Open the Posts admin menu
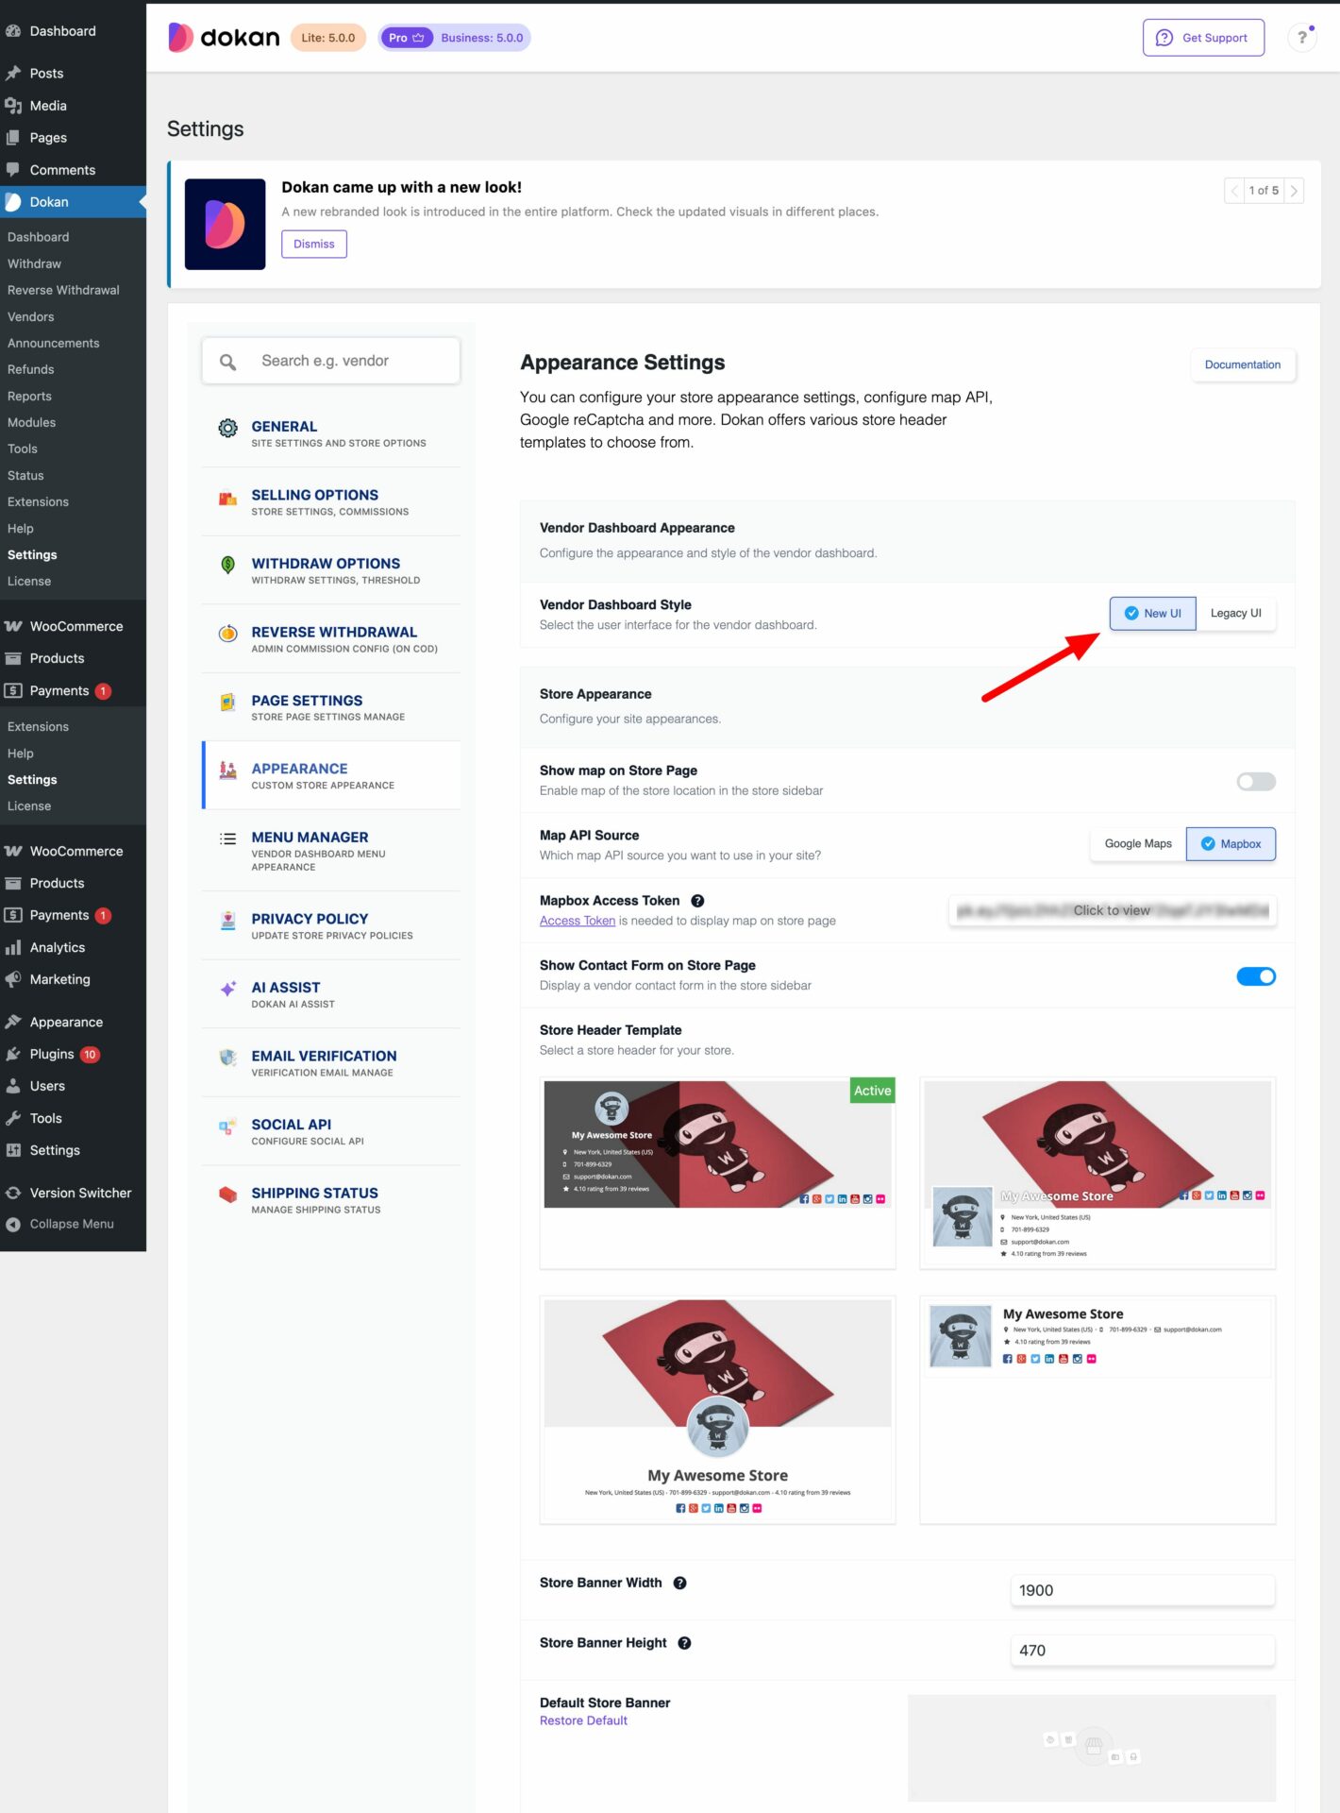 pyautogui.click(x=46, y=74)
